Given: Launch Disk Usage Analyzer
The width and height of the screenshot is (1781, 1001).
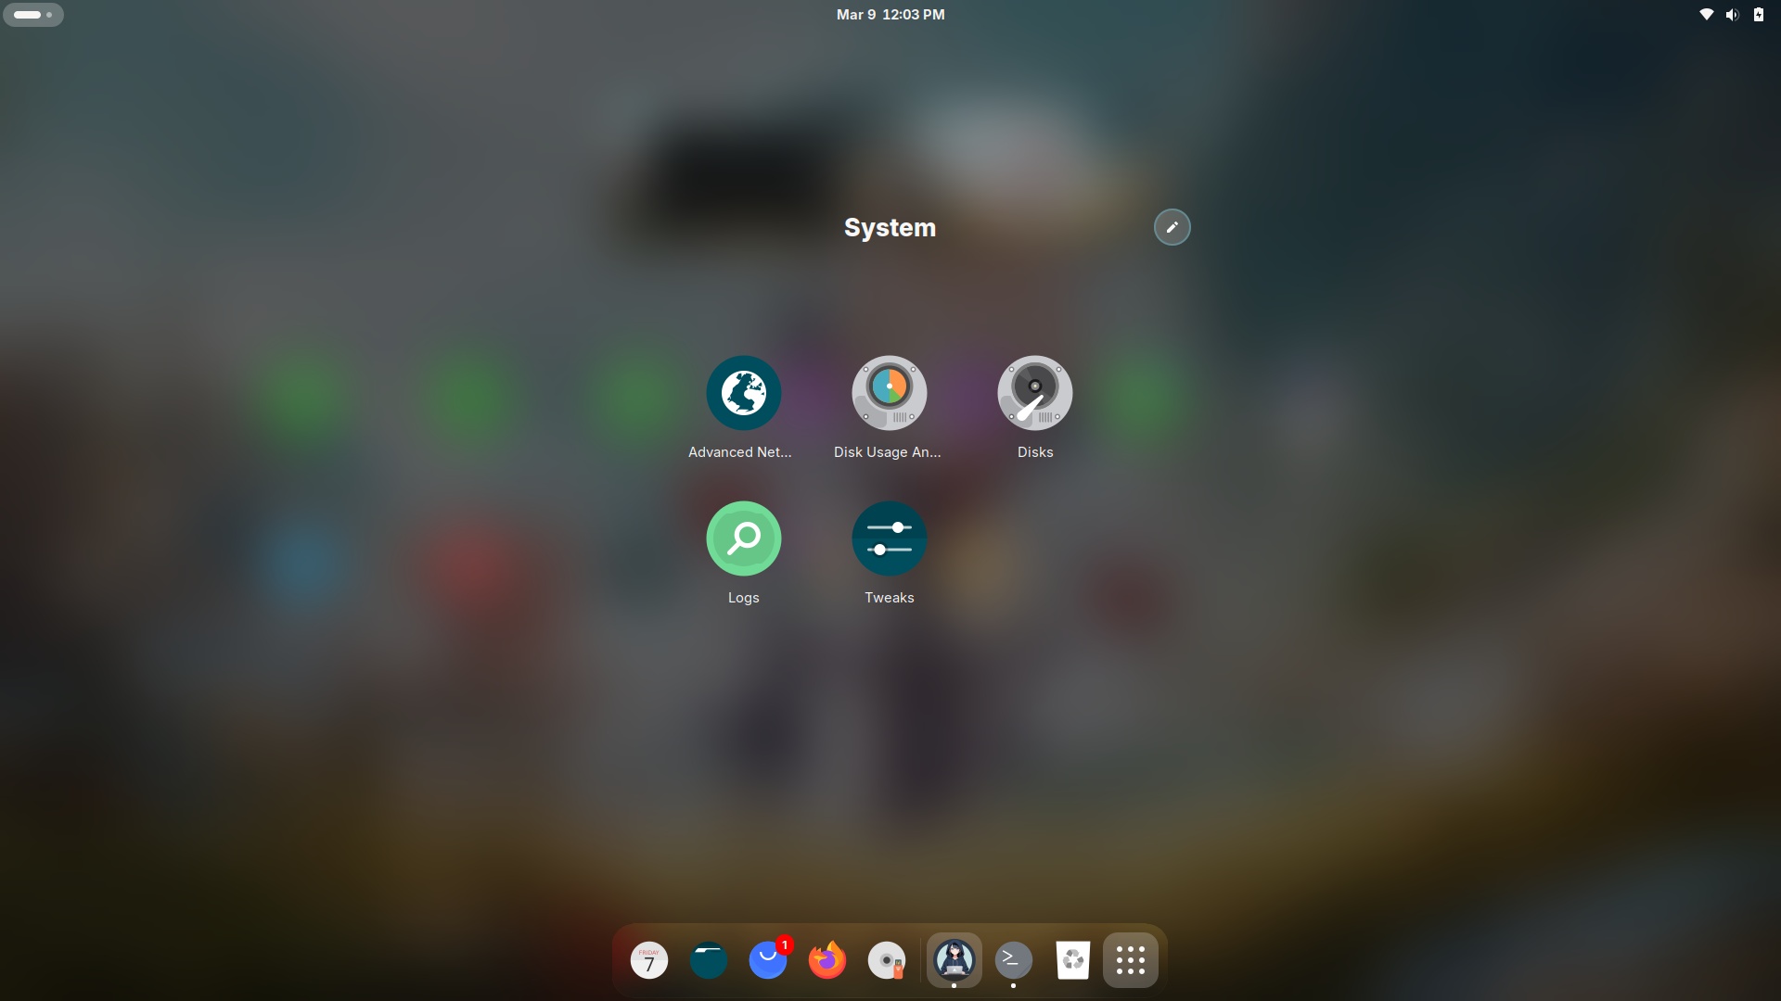Looking at the screenshot, I should point(889,393).
